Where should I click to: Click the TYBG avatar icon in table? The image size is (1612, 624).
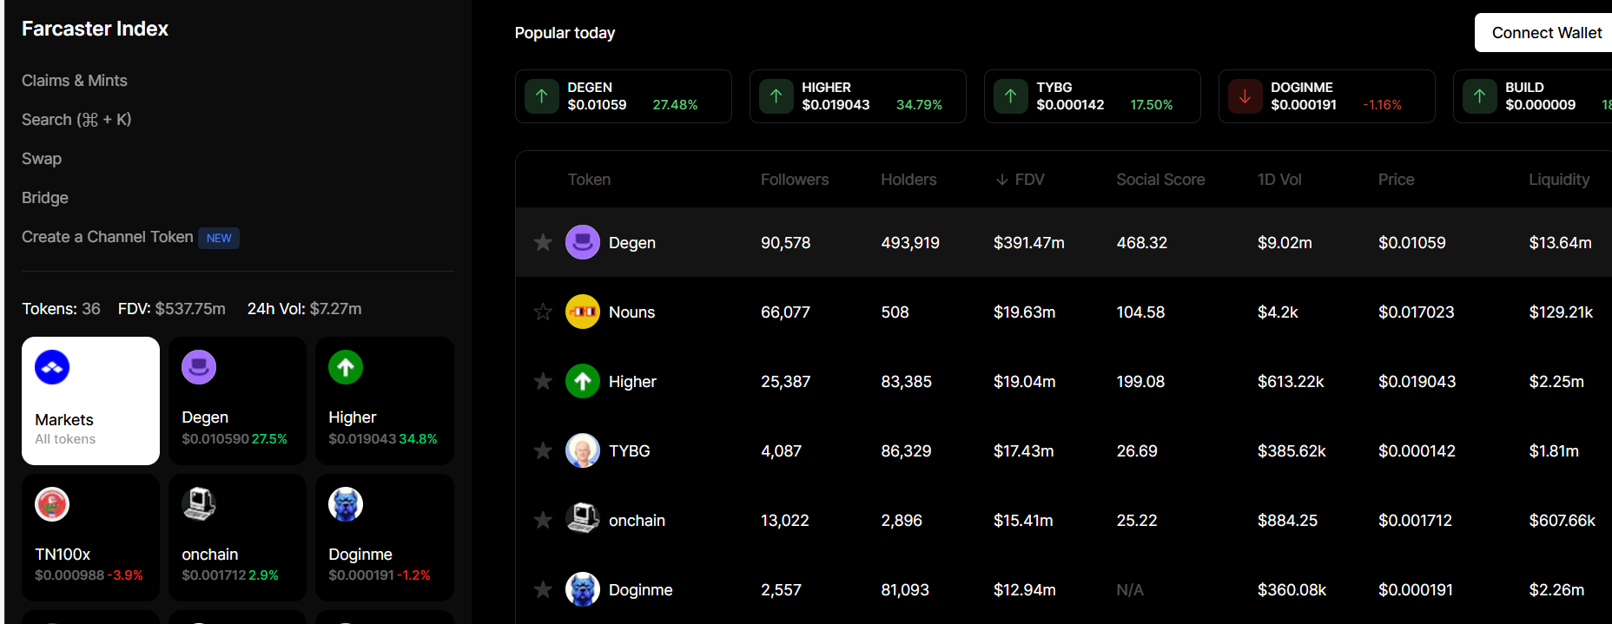point(582,450)
